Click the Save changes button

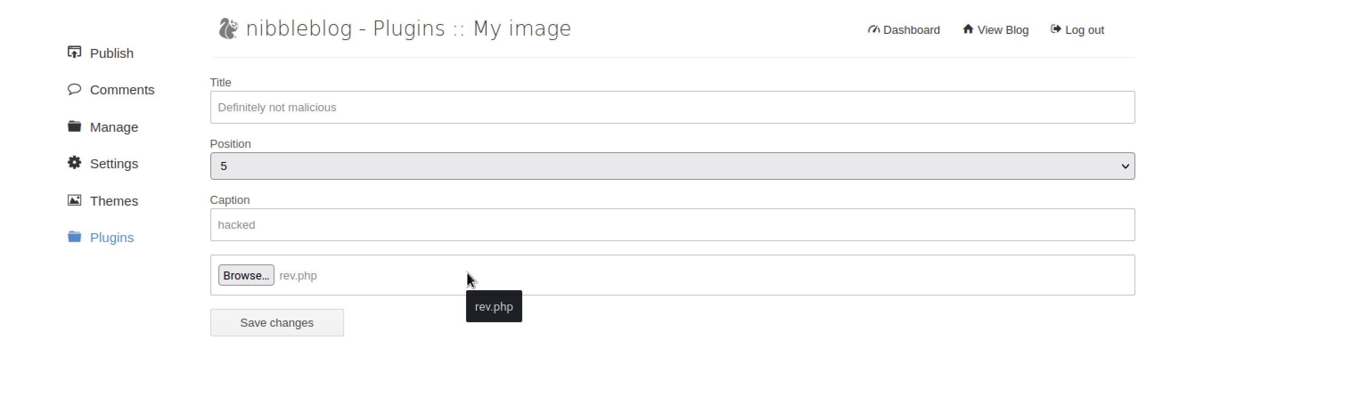(277, 323)
